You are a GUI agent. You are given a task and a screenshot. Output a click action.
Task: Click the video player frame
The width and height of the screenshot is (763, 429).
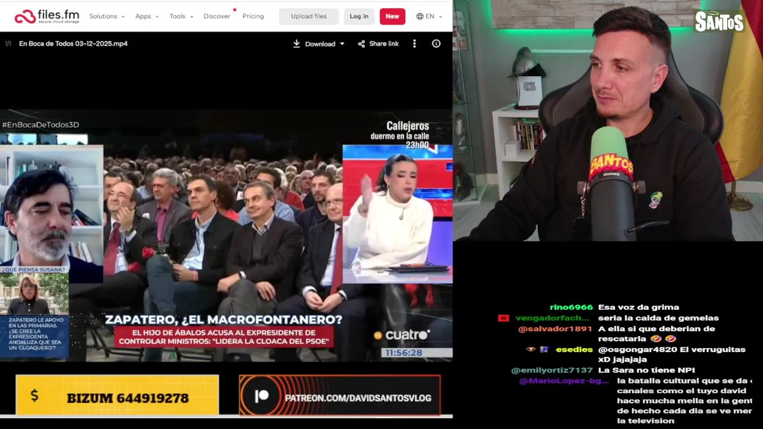pos(226,235)
